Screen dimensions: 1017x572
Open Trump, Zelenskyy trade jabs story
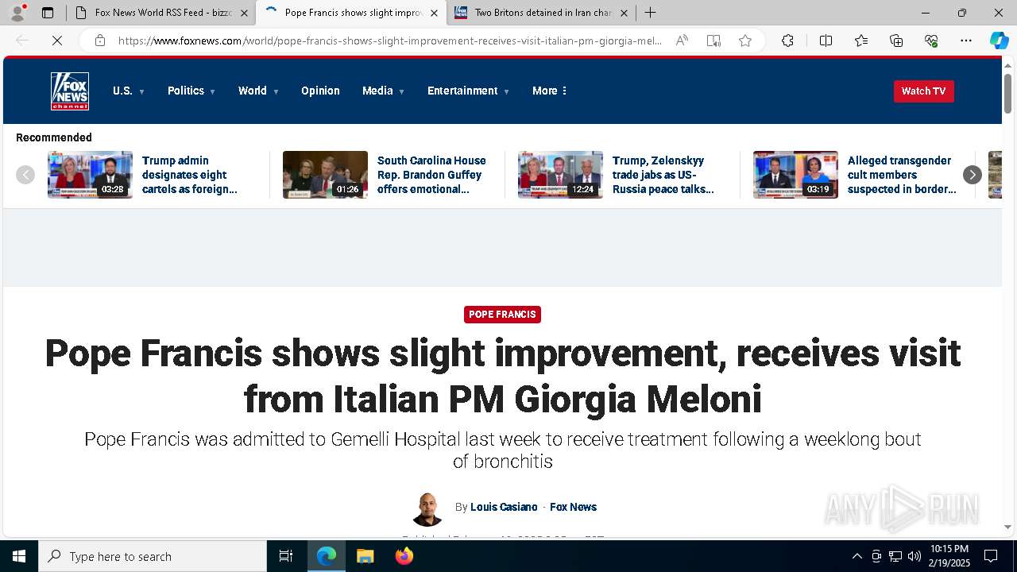pos(663,175)
